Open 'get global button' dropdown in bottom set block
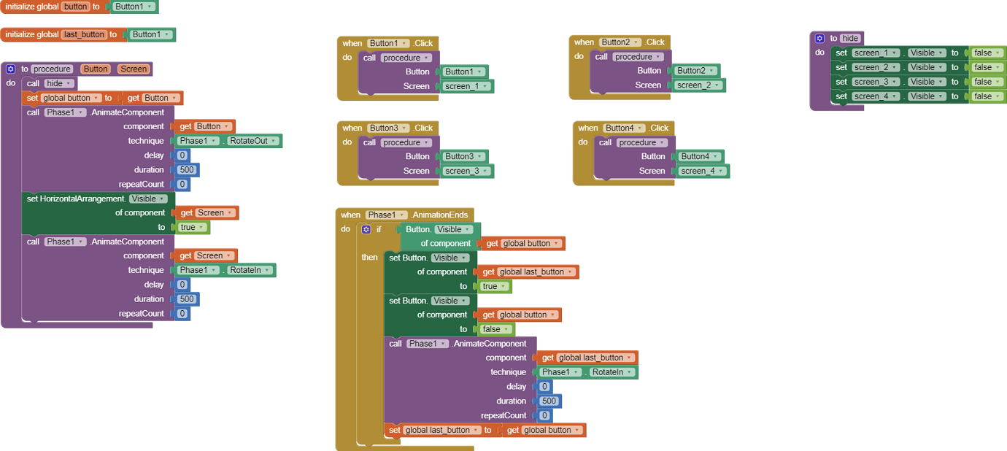This screenshot has height=451, width=1007. point(552,430)
